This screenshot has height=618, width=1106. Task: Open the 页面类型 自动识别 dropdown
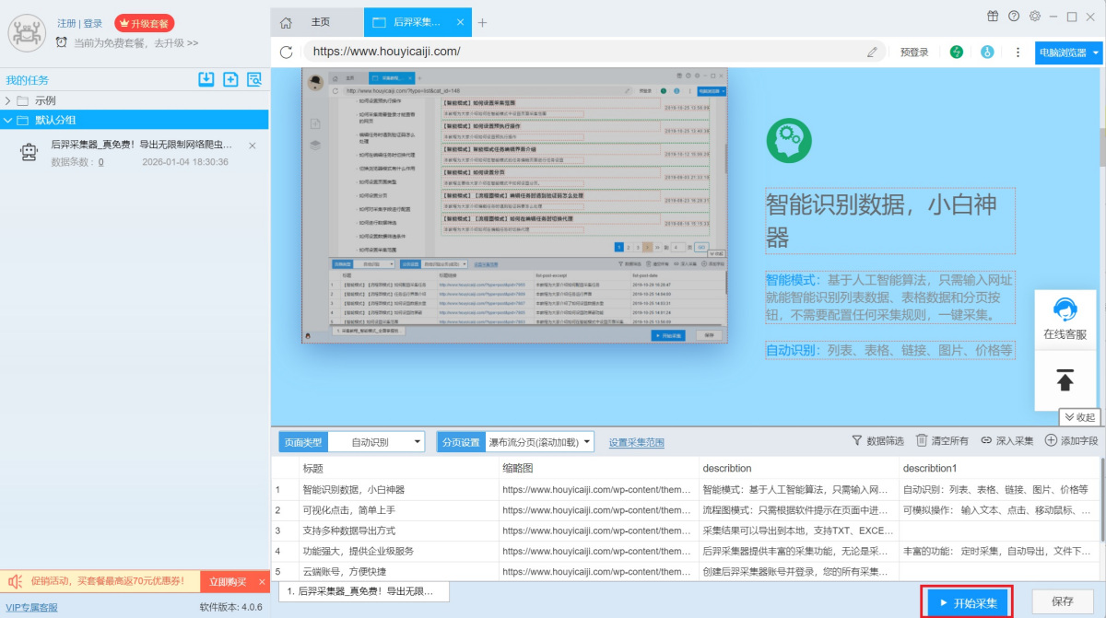pyautogui.click(x=376, y=442)
